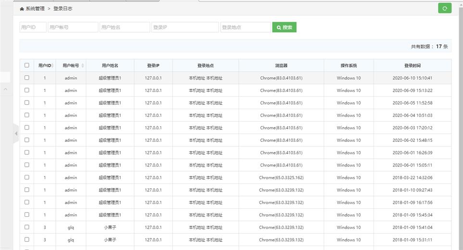Screen dimensions: 463x250
Task: Collapse the sidebar with the left arrow handle
Action: pyautogui.click(x=16, y=133)
